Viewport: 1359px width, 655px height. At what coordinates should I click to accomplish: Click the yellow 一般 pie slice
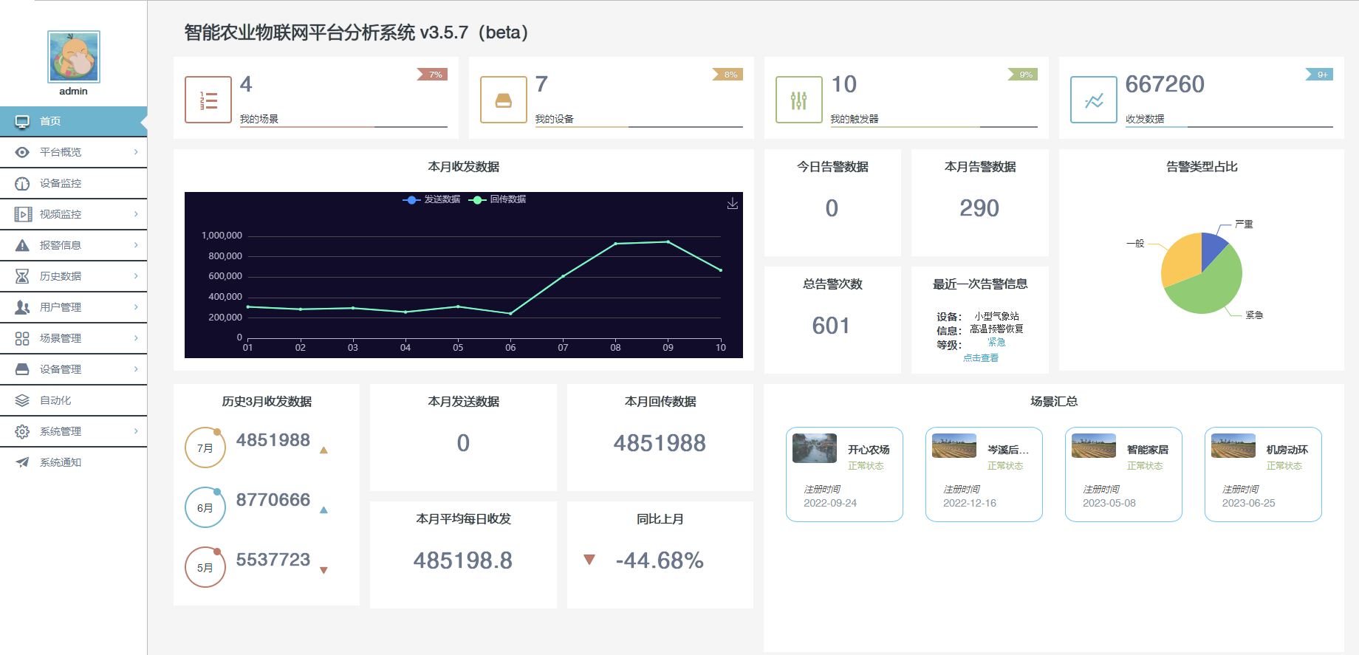pos(1180,258)
